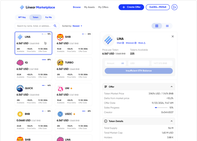Screen dimensions: 197x141
Task: Click the Tokens Available value 225
Action: pyautogui.click(x=132, y=54)
